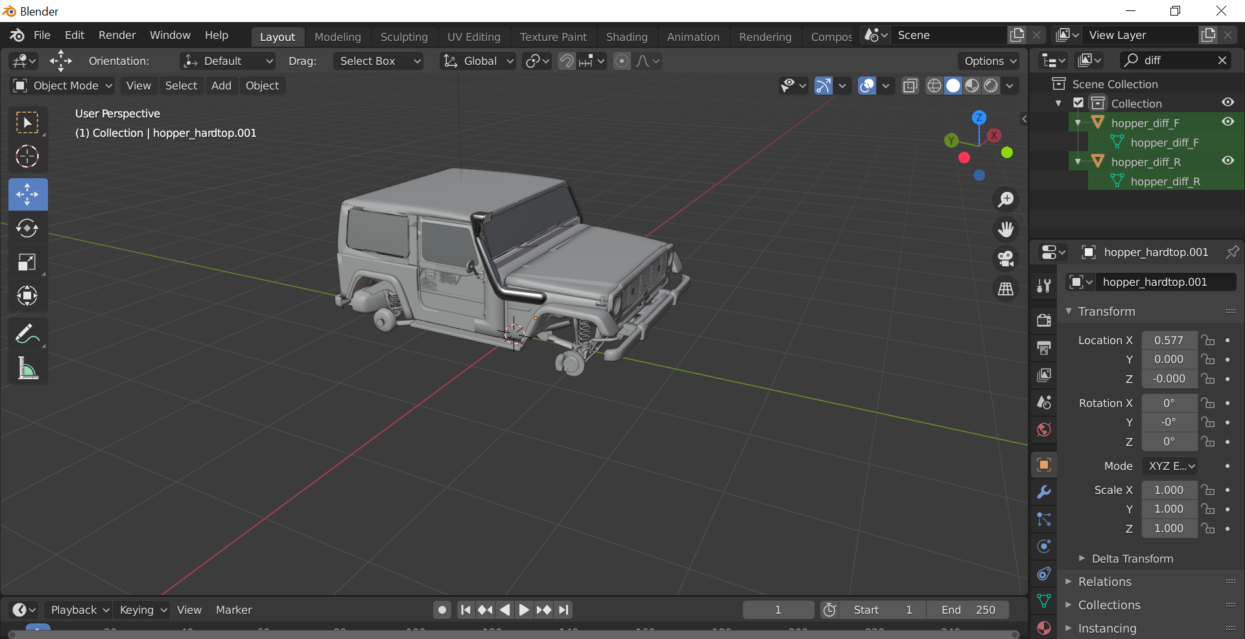Select the Measure tool

[x=27, y=368]
